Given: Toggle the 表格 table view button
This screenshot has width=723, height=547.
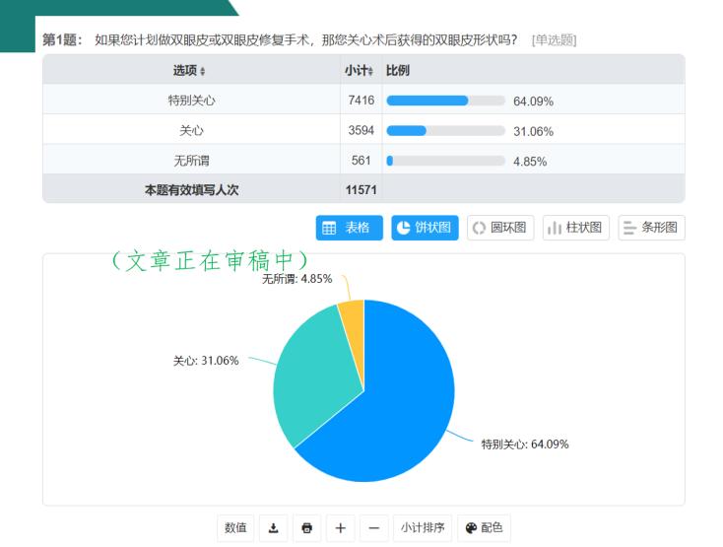Looking at the screenshot, I should (349, 228).
